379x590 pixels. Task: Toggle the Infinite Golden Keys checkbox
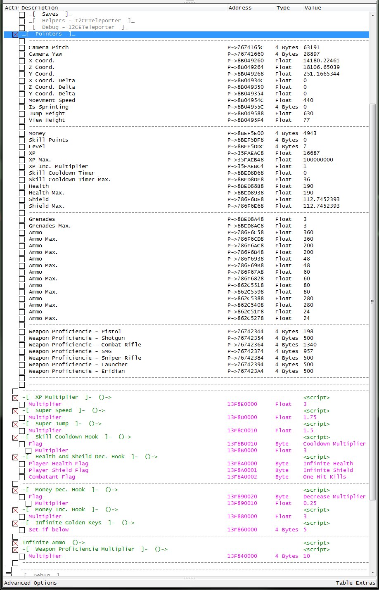click(15, 524)
